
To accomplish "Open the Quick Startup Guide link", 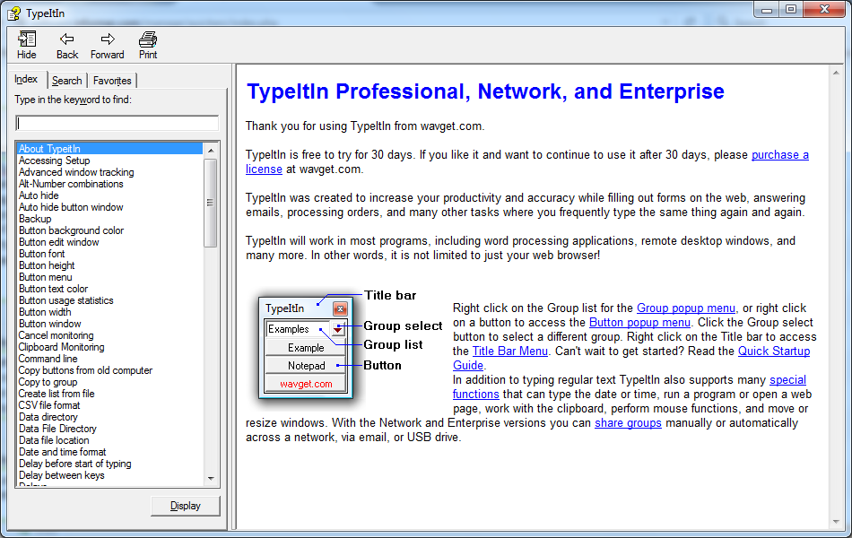I will point(774,351).
